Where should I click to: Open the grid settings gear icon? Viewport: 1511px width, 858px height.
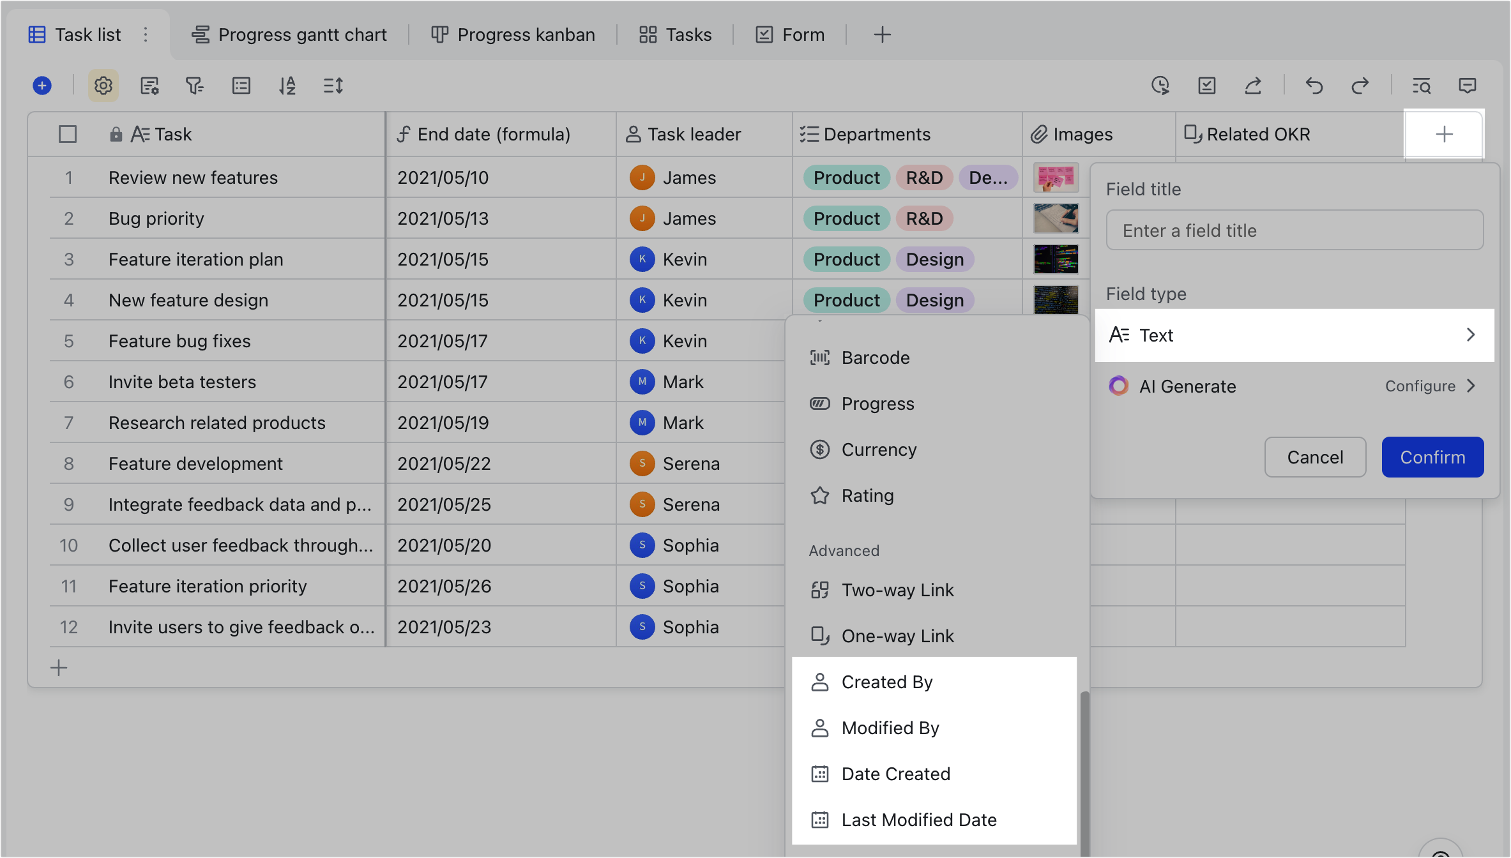point(102,85)
